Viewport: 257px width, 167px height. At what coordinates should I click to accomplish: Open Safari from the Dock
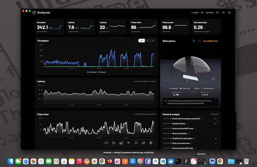click(26, 162)
